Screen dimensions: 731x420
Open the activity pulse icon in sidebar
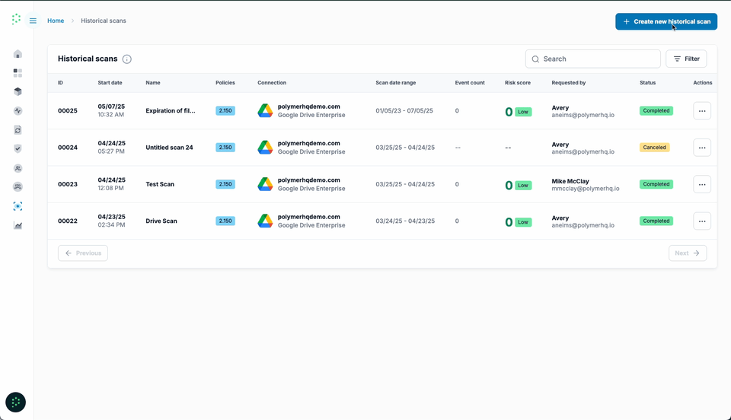click(18, 111)
